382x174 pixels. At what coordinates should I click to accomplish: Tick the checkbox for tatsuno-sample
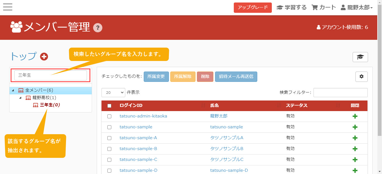click(x=109, y=127)
